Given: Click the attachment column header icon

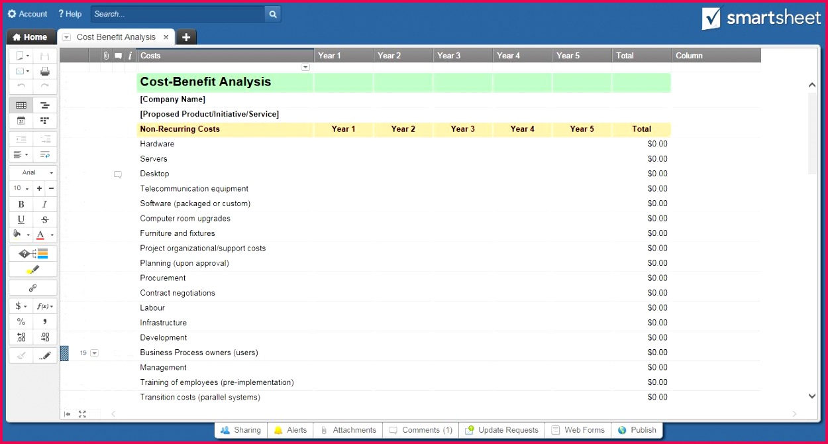Looking at the screenshot, I should click(x=105, y=55).
